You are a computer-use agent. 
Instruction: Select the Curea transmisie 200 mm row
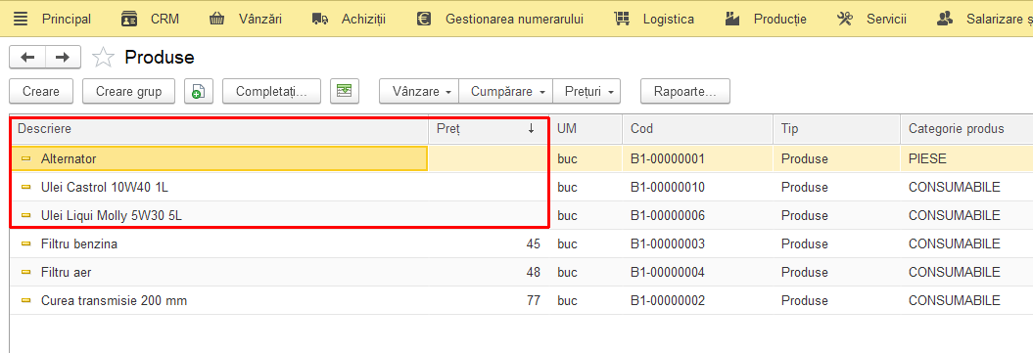(521, 300)
